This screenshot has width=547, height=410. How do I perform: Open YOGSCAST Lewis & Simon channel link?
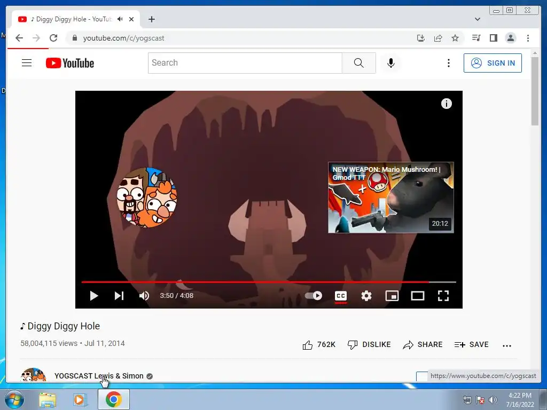99,376
